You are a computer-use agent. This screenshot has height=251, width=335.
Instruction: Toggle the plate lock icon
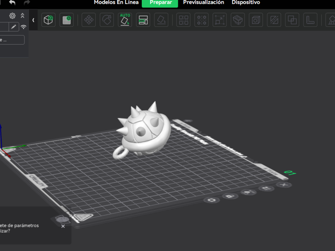pyautogui.click(x=230, y=196)
